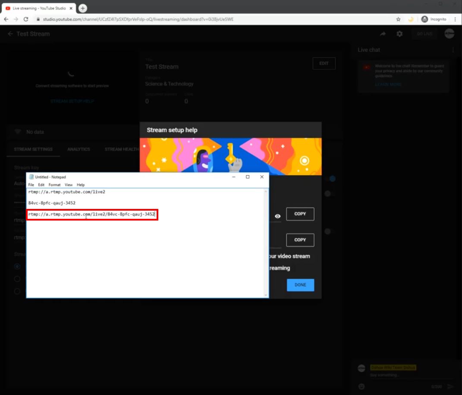Screen dimensions: 462x395
Task: Open Chrome's three-dot menu
Action: click(x=455, y=19)
